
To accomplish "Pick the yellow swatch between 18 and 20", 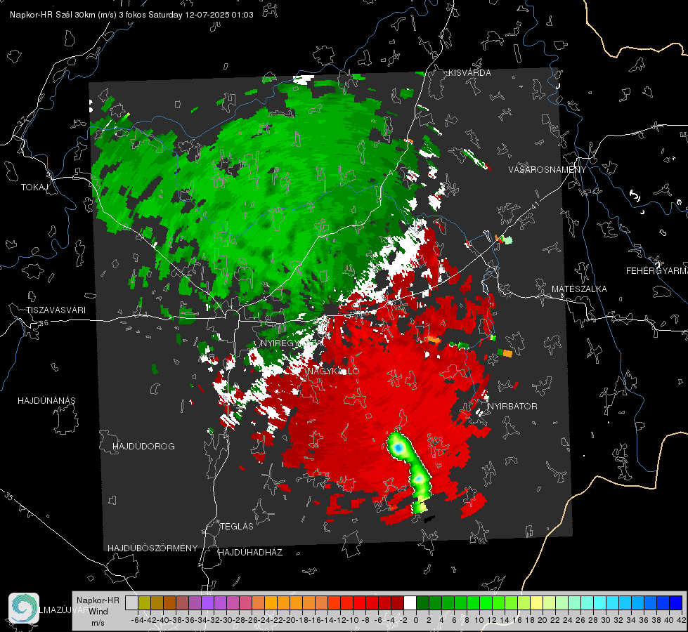I will coord(537,603).
